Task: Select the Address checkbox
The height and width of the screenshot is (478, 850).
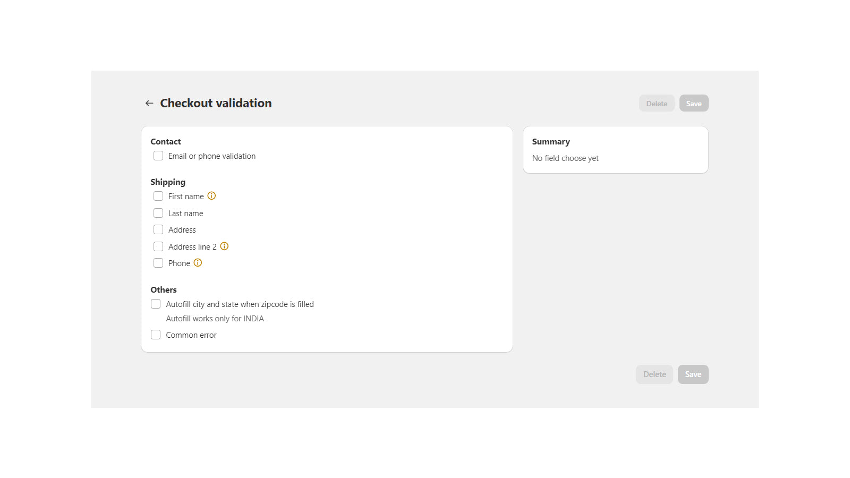Action: pyautogui.click(x=158, y=230)
